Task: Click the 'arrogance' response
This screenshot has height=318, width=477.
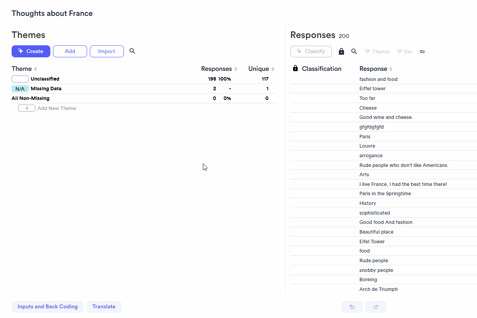Action: click(371, 156)
